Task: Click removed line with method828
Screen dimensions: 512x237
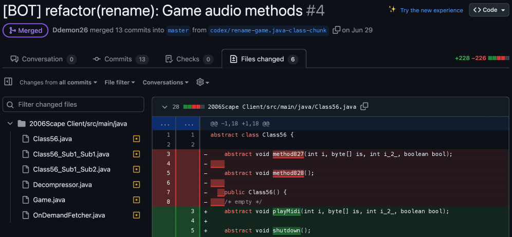Action: tap(331, 173)
